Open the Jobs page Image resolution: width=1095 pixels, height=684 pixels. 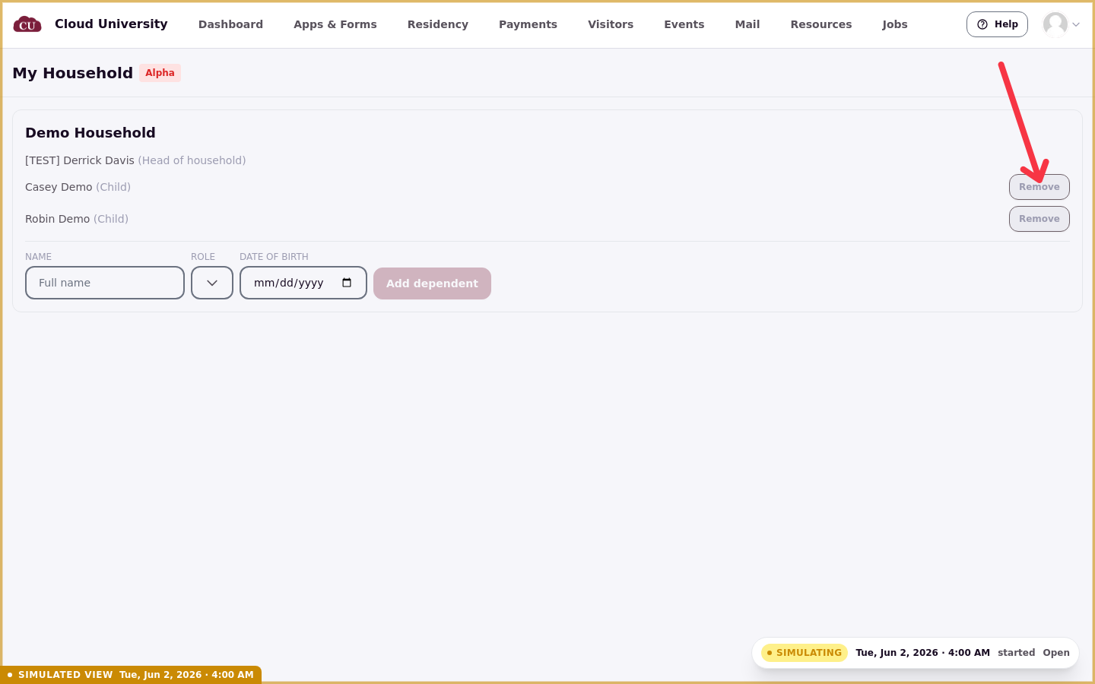point(895,24)
